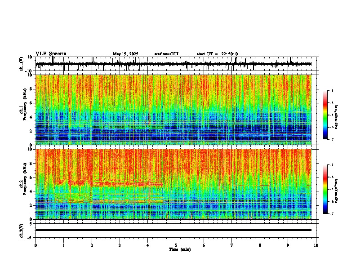Click the "4" minute tick on the time axis

(x=148, y=245)
